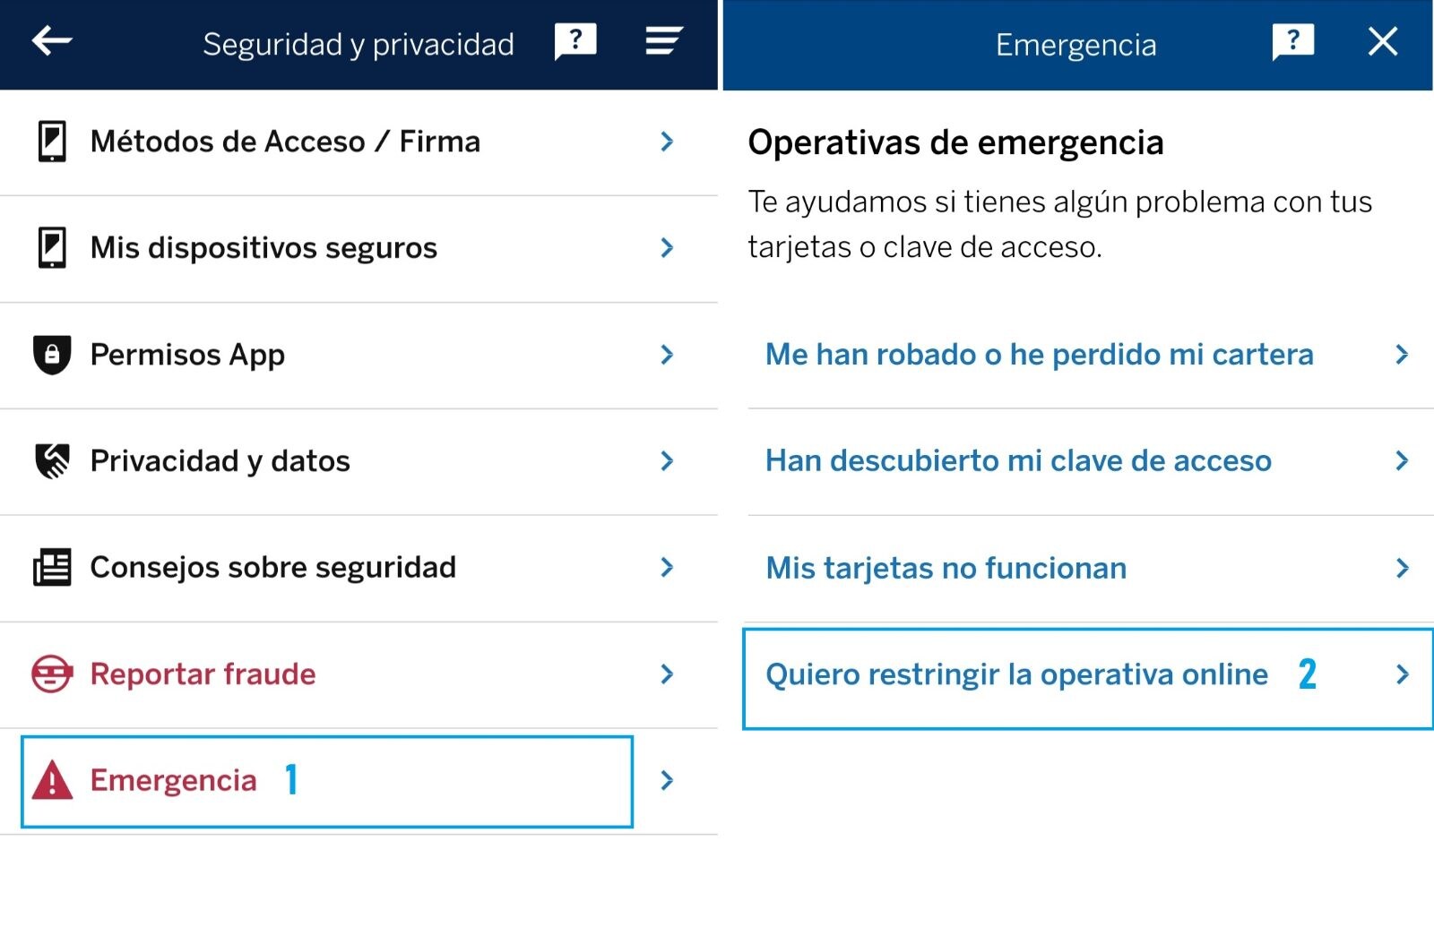The image size is (1434, 927).
Task: Expand Mis dispositivos seguros chevron
Action: 667,248
